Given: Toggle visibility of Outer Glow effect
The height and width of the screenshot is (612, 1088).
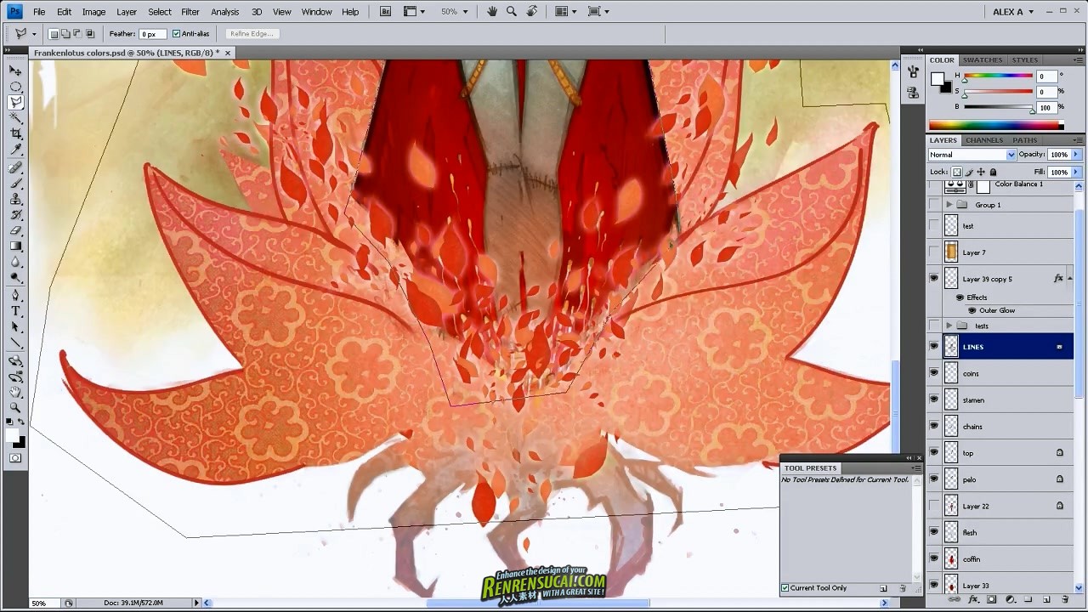Looking at the screenshot, I should (x=972, y=310).
